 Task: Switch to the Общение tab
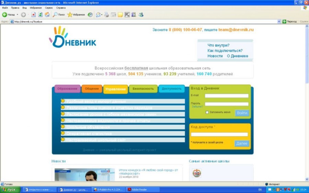[92, 89]
